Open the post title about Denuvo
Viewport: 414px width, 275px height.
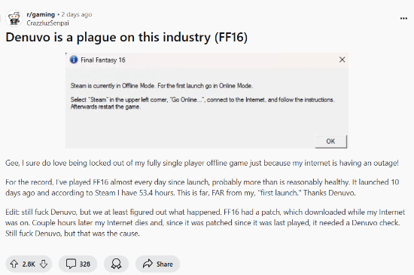pos(126,37)
